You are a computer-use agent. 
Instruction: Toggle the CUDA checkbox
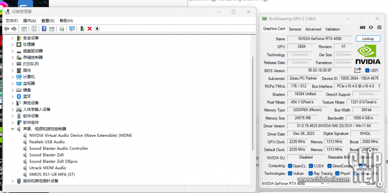pos(311,166)
